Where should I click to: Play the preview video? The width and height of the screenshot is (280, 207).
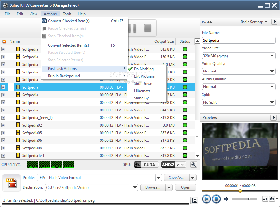206,199
